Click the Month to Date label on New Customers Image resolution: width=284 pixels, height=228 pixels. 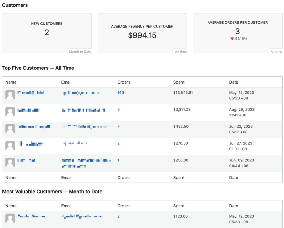pyautogui.click(x=80, y=52)
